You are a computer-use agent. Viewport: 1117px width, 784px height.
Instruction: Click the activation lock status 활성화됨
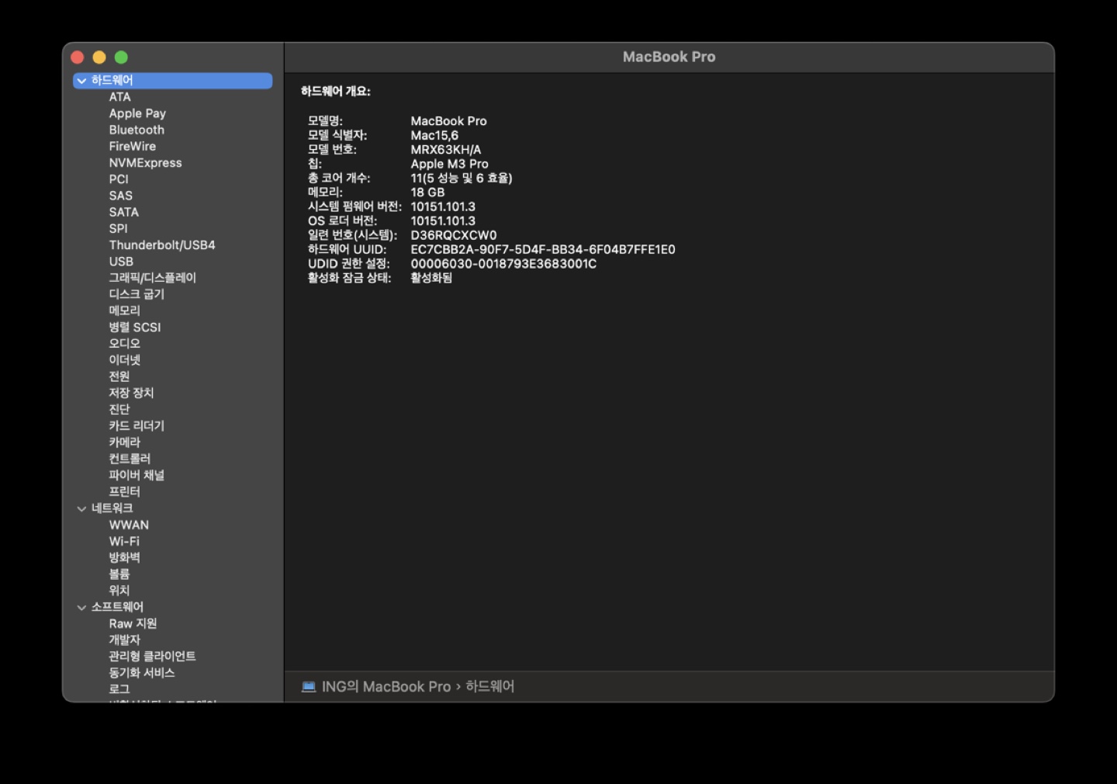tap(431, 278)
